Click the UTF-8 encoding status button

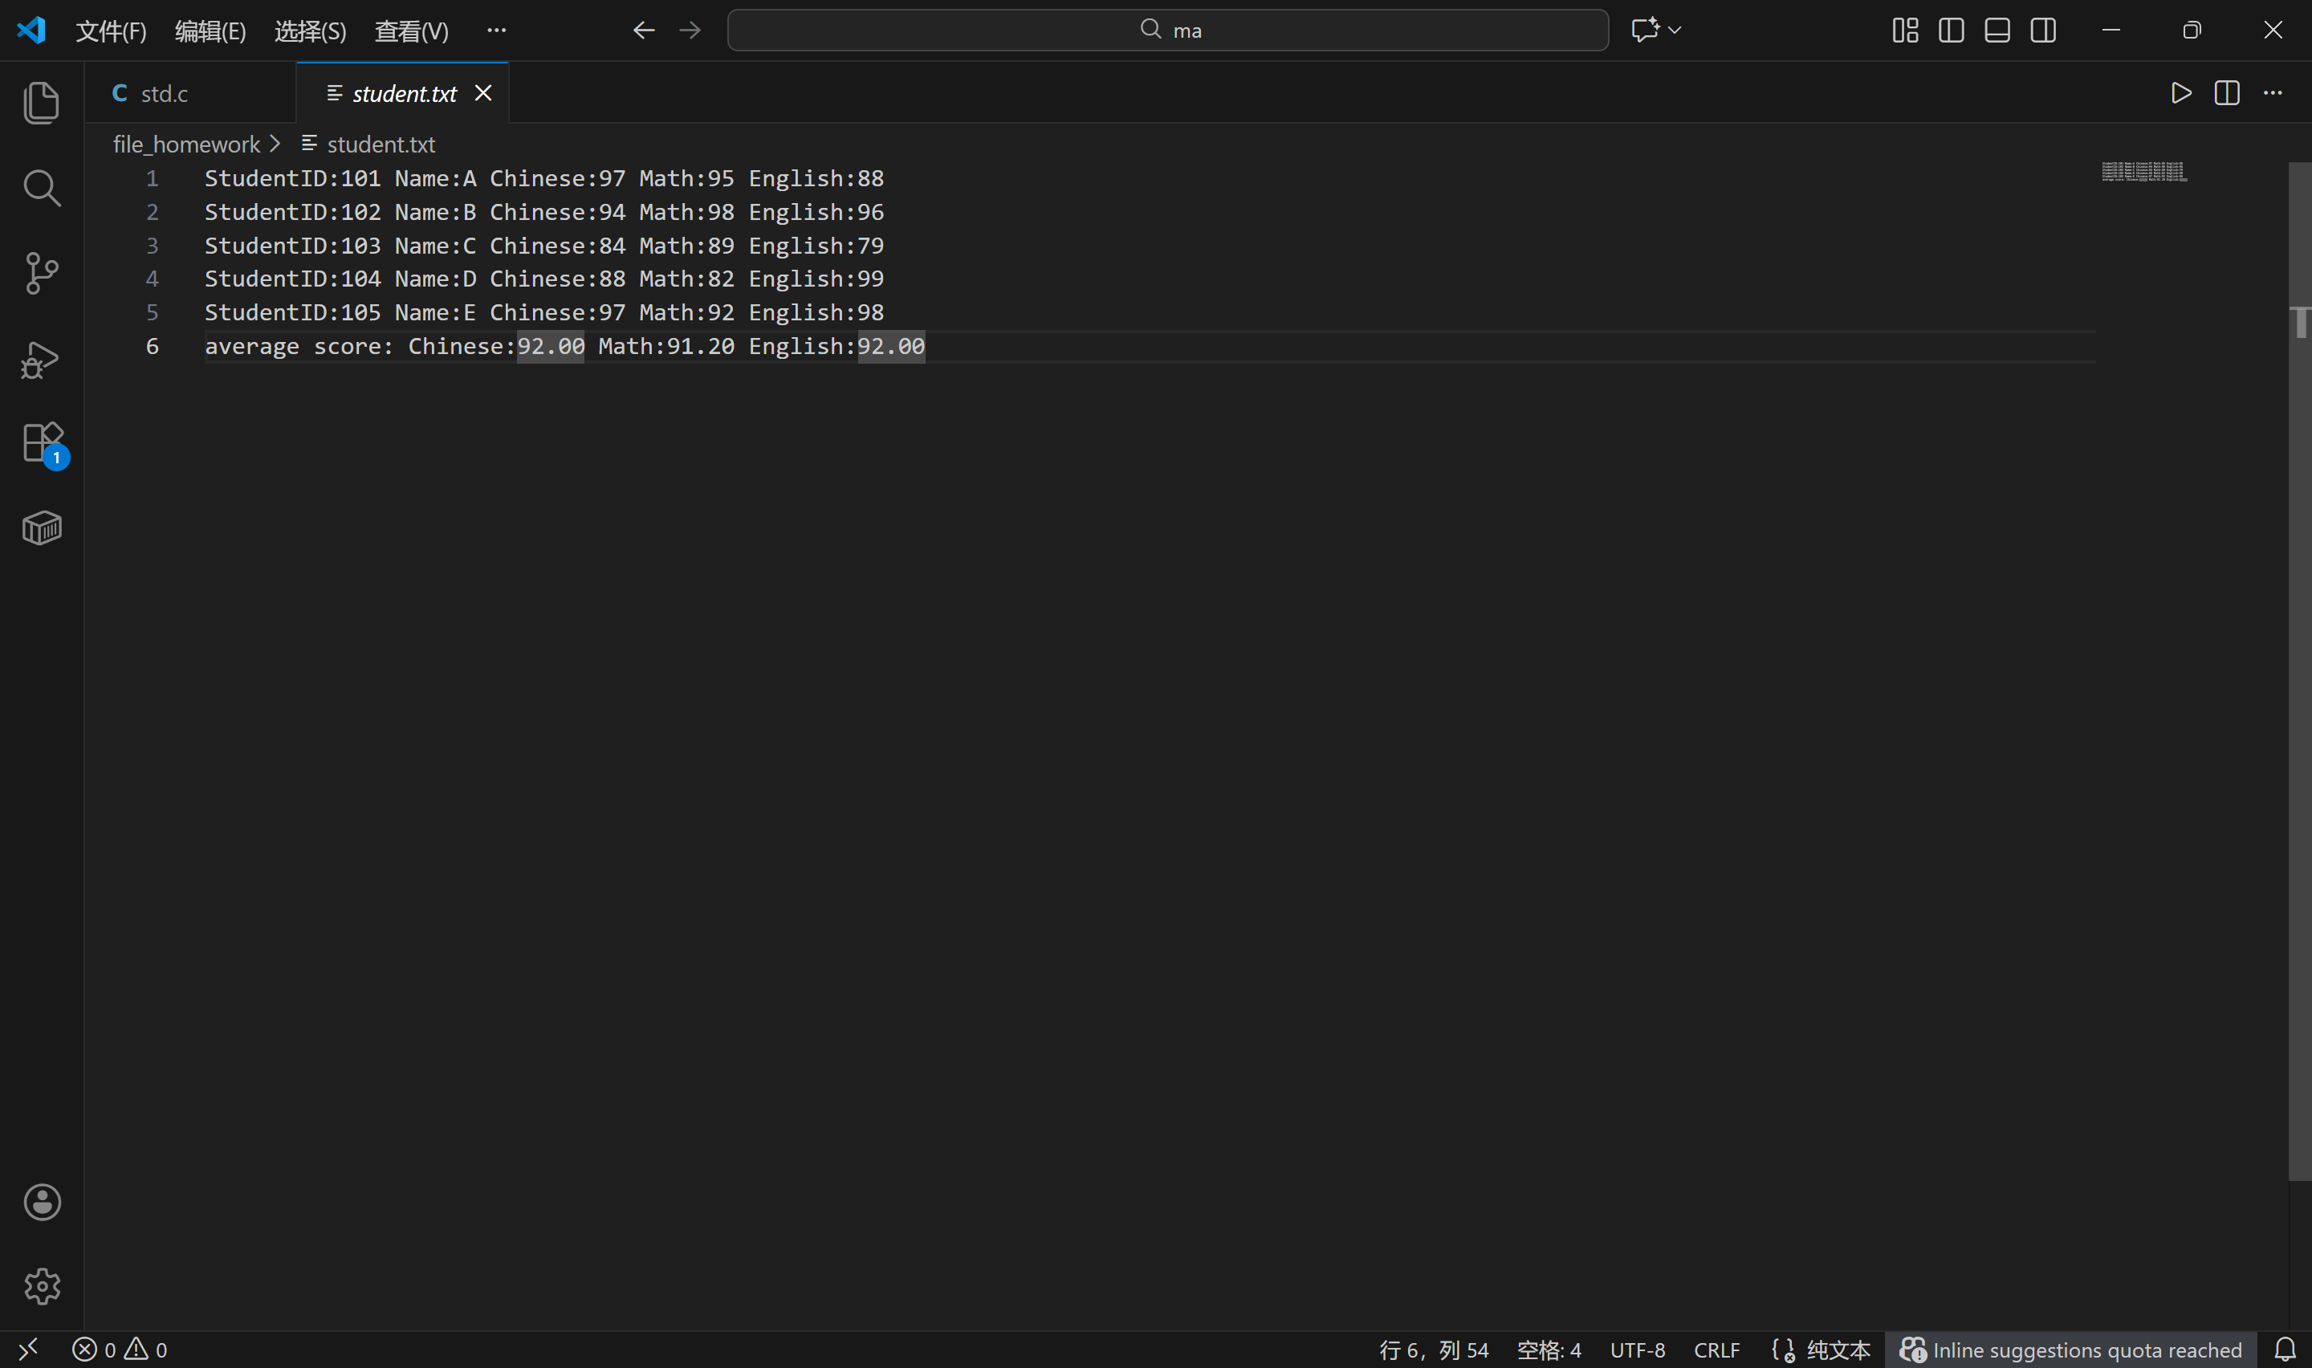coord(1637,1350)
